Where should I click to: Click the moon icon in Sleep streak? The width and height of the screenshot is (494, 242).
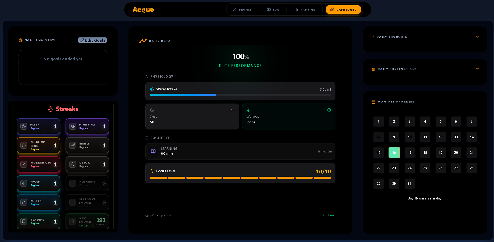point(24,126)
